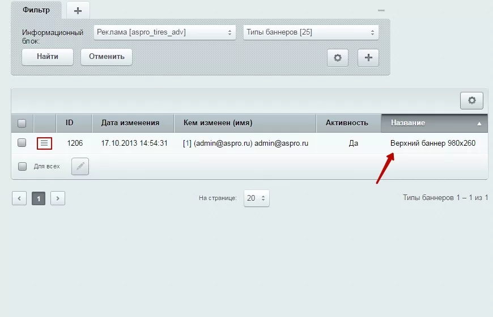Select page 1 in pagination
The height and width of the screenshot is (317, 493).
click(x=39, y=198)
